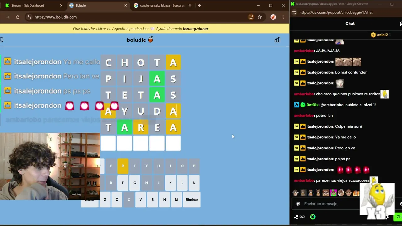Click the M key on Boludle keyboard
Image resolution: width=402 pixels, height=226 pixels.
coord(176,200)
